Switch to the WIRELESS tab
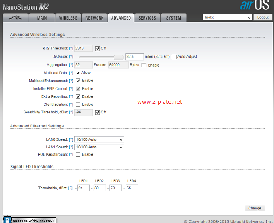 (68, 18)
